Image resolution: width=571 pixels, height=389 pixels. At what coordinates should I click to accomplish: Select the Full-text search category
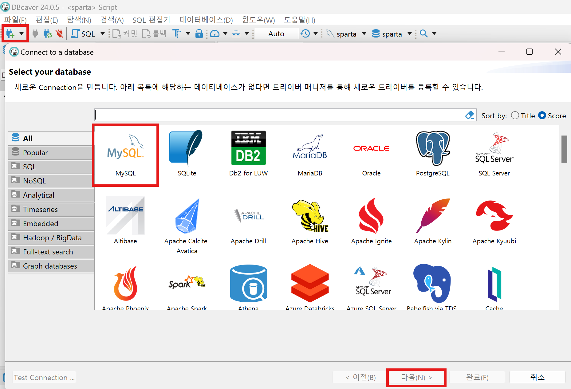51,252
